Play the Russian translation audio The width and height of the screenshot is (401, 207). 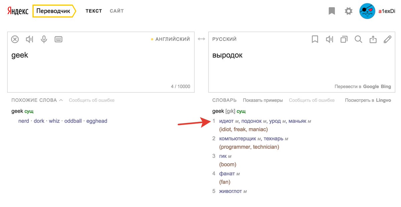coord(329,39)
